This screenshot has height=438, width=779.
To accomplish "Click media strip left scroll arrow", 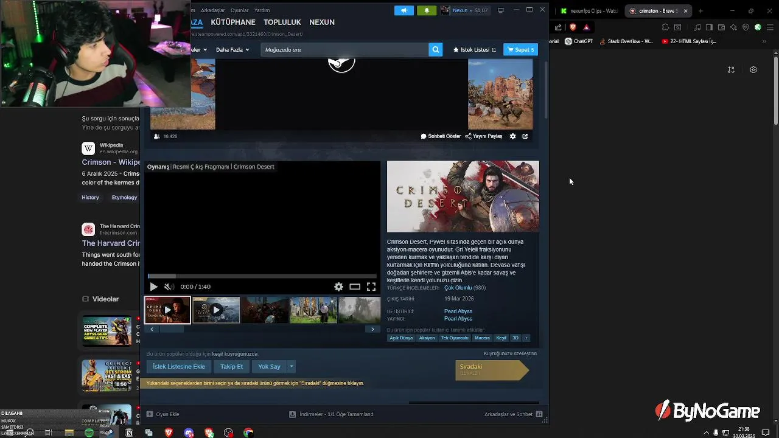I will click(152, 329).
